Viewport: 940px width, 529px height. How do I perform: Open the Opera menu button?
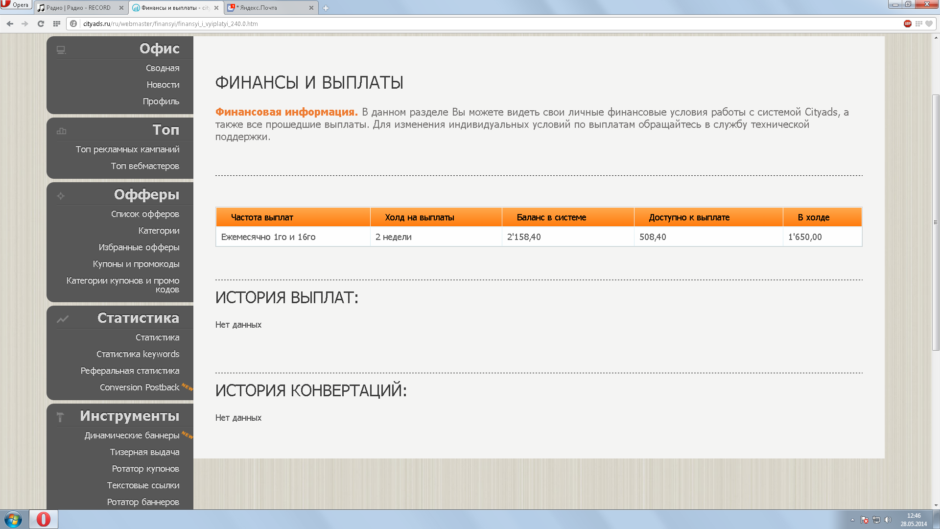(16, 5)
